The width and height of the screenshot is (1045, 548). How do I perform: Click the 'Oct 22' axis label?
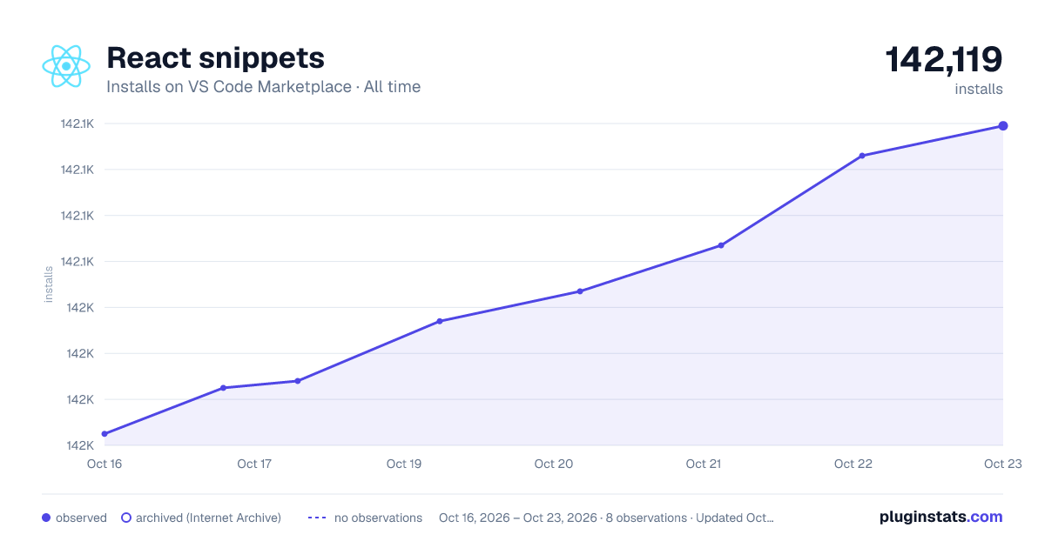[x=853, y=464]
